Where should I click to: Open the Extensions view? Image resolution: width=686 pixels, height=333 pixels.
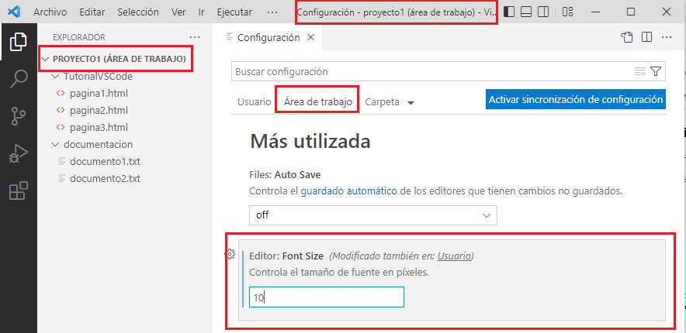[x=19, y=191]
